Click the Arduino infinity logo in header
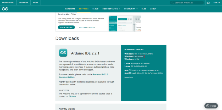This screenshot has height=110, width=222. [x=5, y=9]
